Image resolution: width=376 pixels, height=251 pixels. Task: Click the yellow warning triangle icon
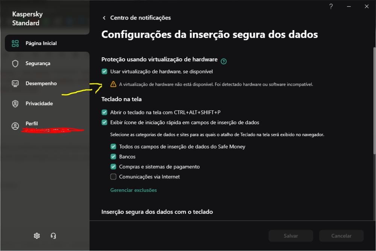coord(113,84)
